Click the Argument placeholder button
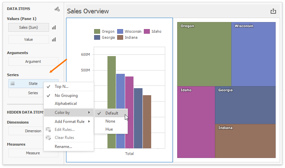The height and width of the screenshot is (168, 285). coord(33,61)
